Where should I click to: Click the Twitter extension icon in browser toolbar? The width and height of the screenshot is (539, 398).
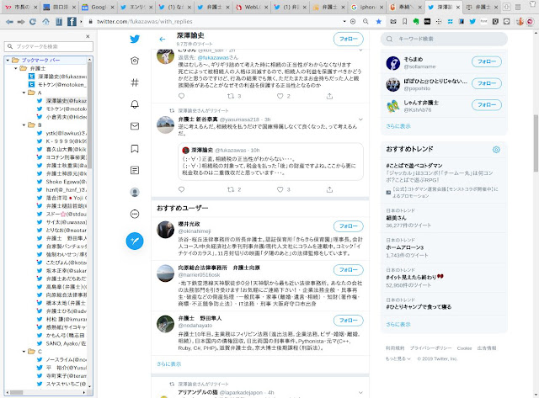point(472,21)
